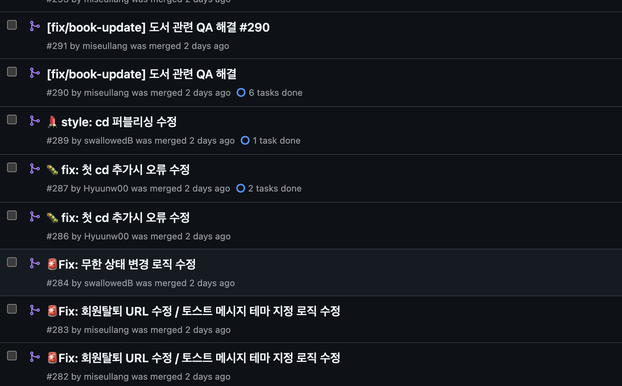This screenshot has height=386, width=622.
Task: Toggle checkbox for PR #282
Action: 12,356
